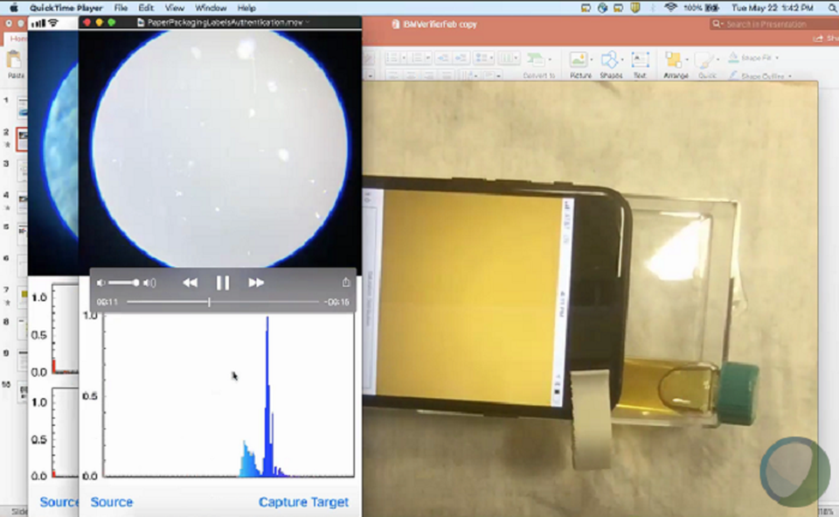Adjust the QuickTime volume slider
This screenshot has width=839, height=517.
tap(123, 283)
